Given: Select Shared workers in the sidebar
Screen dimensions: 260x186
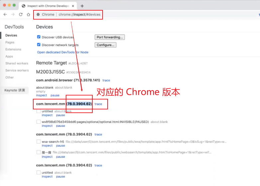Looking at the screenshot, I should coord(17,63).
